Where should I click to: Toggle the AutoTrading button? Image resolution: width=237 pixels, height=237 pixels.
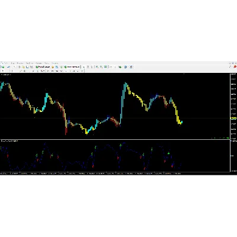point(72,67)
